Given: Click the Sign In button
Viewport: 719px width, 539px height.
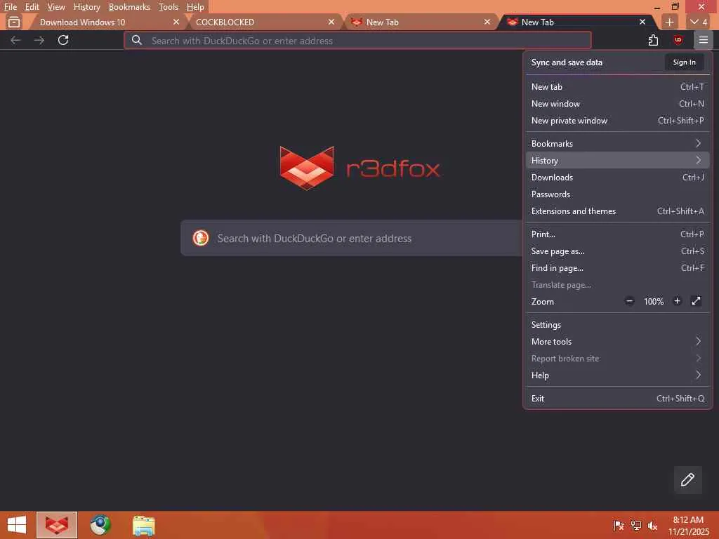Looking at the screenshot, I should [684, 62].
